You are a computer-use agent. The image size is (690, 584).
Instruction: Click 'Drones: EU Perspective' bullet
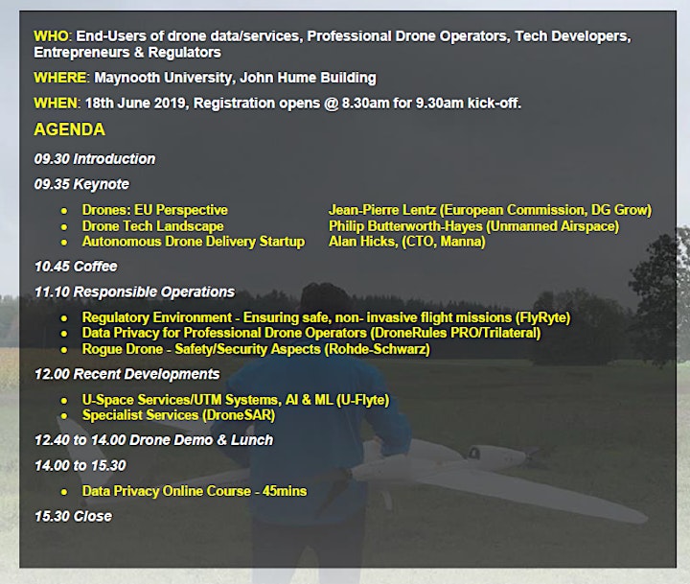coord(155,210)
